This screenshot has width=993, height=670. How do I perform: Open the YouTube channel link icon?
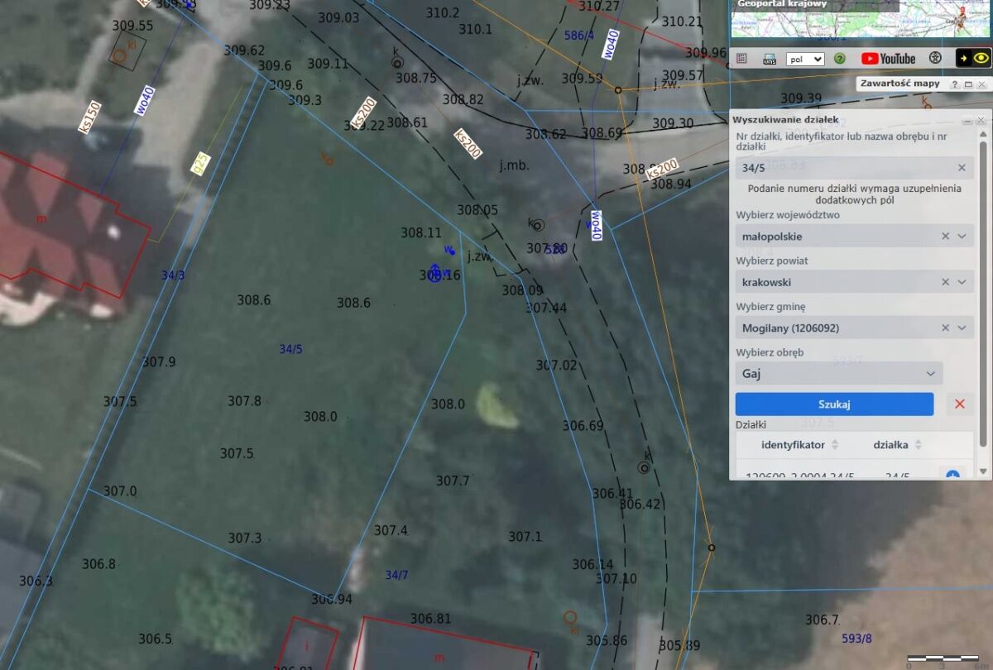[888, 59]
